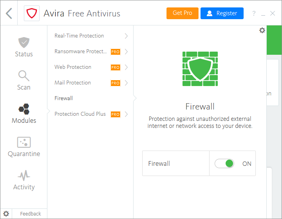Click the Avira shield logo
This screenshot has width=282, height=219.
[31, 13]
